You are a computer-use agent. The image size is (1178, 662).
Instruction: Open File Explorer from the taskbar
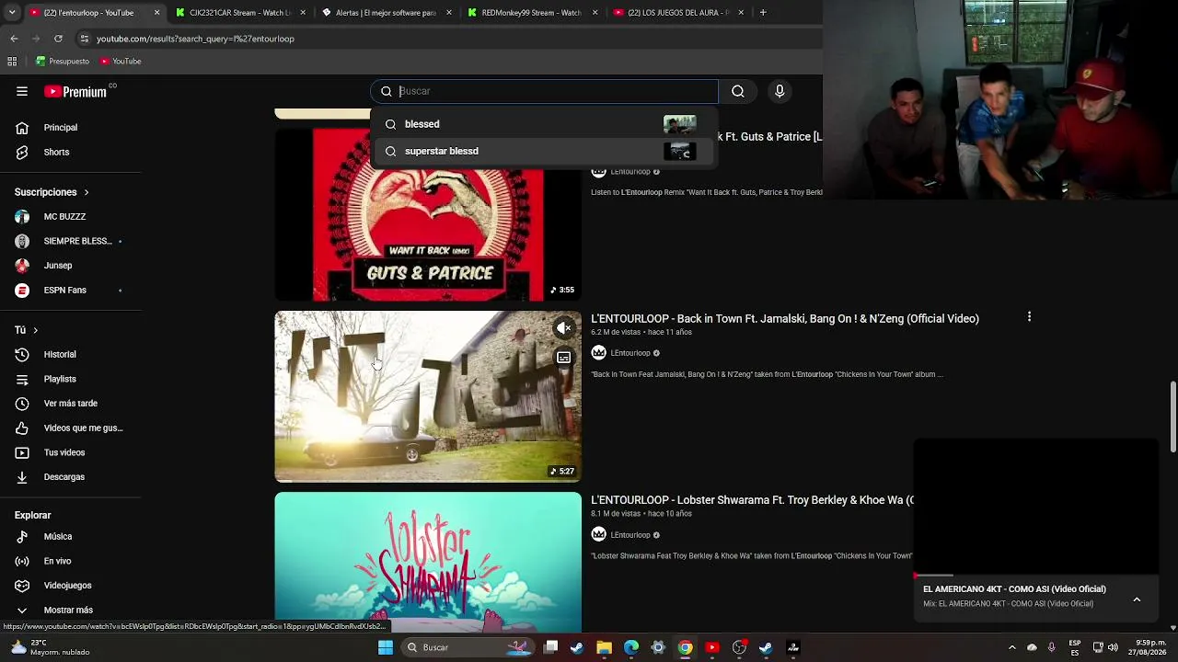[604, 647]
